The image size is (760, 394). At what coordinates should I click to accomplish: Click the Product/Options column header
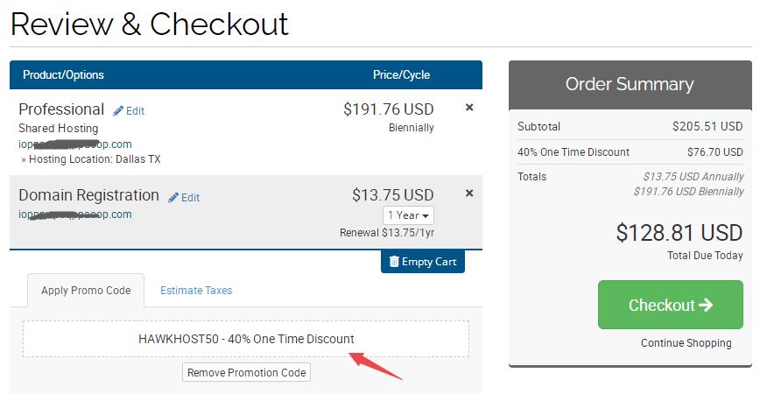pos(63,74)
